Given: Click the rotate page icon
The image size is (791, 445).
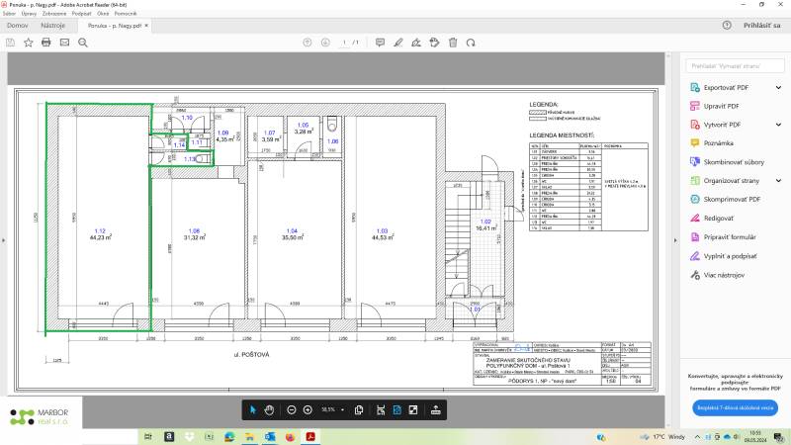Looking at the screenshot, I should [471, 43].
